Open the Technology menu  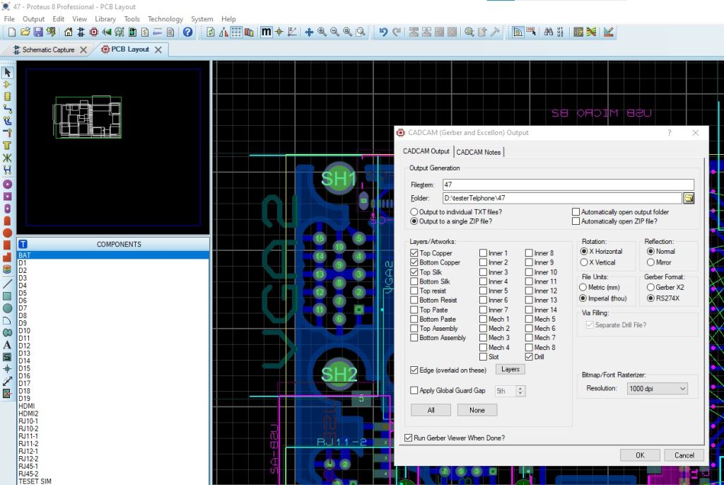click(165, 19)
